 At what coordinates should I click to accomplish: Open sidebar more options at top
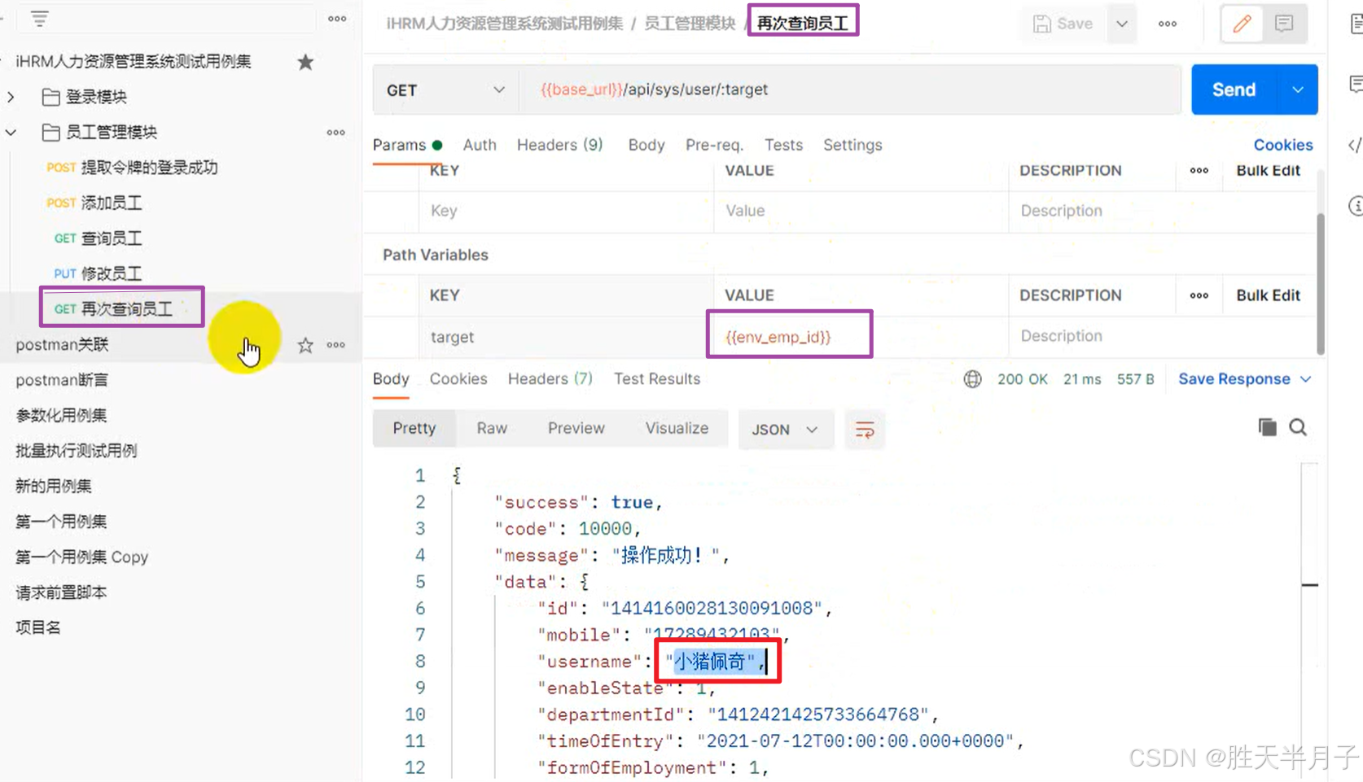click(x=337, y=19)
